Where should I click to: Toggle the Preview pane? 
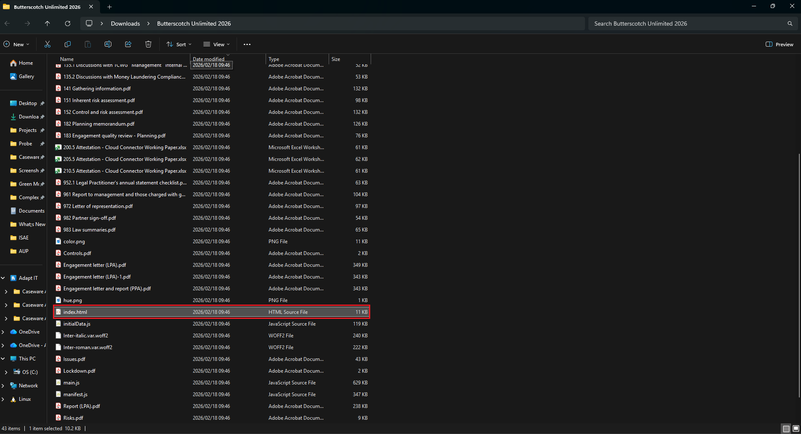[780, 44]
